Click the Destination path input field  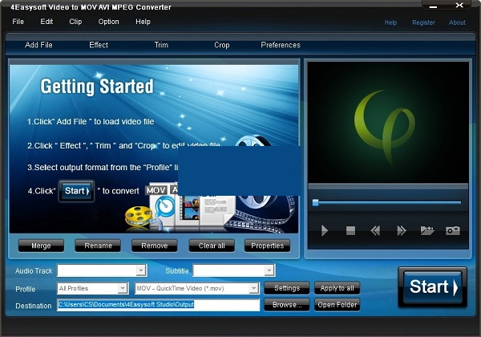pyautogui.click(x=158, y=305)
